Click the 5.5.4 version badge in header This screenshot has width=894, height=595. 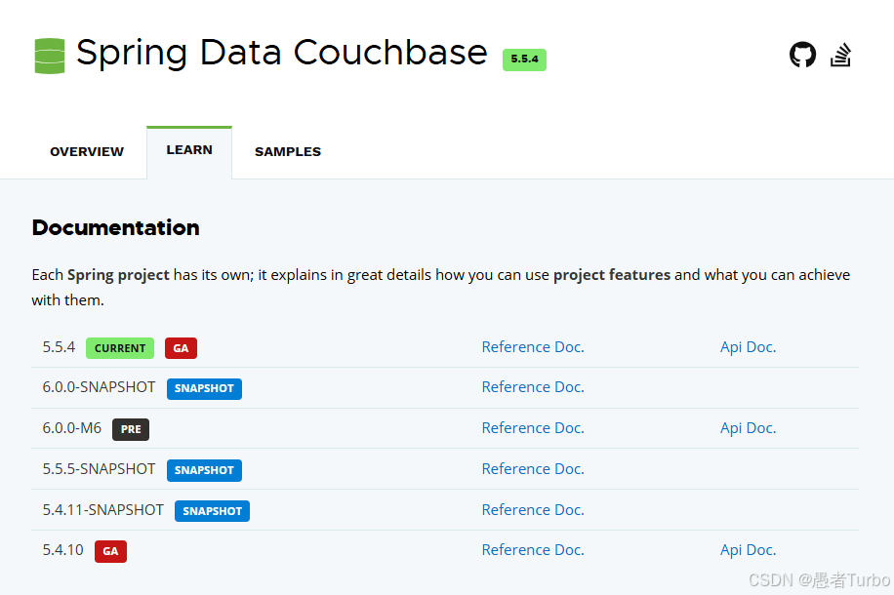click(x=524, y=59)
